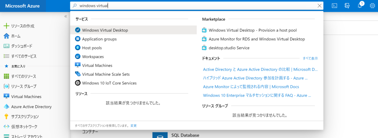Click the Workspaces service icon
This screenshot has width=378, height=138.
[x=78, y=57]
